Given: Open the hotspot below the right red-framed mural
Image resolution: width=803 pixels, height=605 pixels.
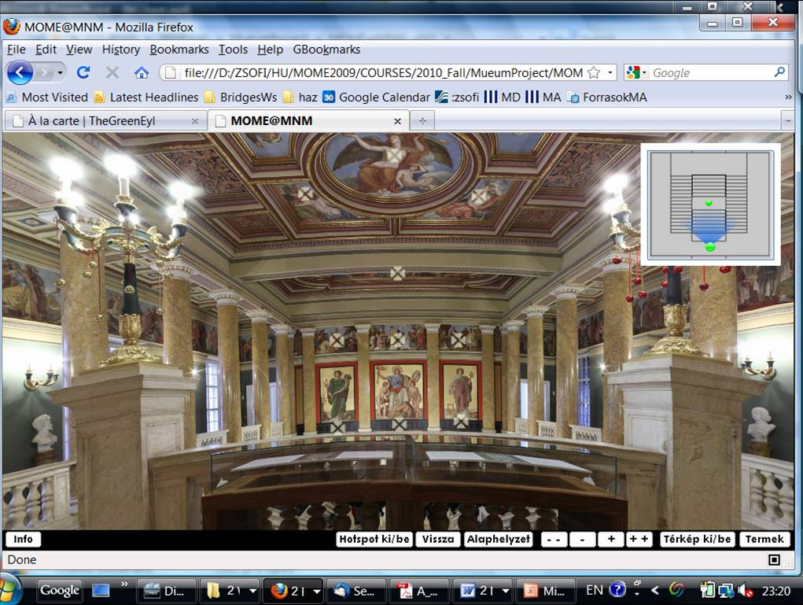Looking at the screenshot, I should [x=460, y=423].
